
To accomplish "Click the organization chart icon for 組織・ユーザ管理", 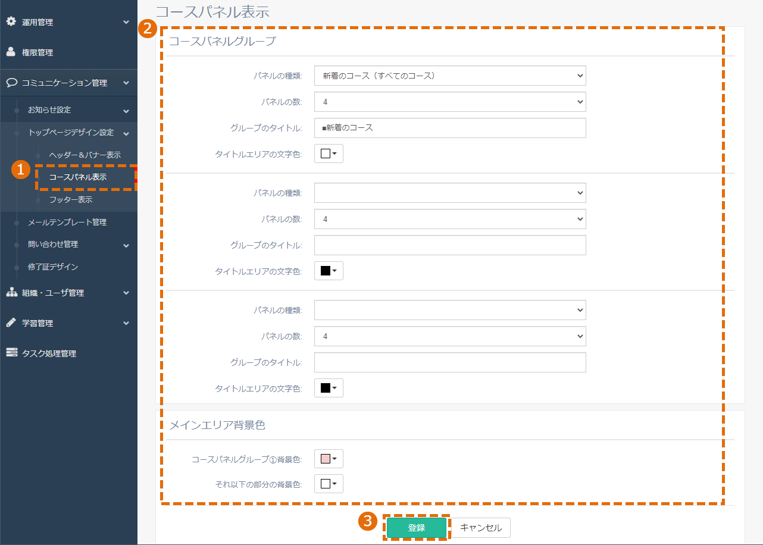I will point(11,293).
